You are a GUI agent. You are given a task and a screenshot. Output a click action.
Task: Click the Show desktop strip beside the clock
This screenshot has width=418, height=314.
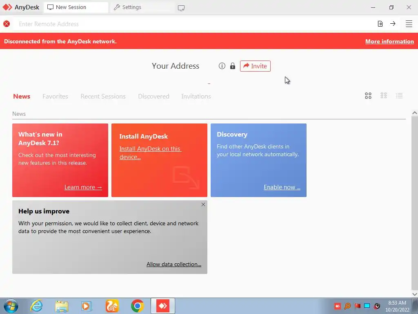(x=415, y=306)
